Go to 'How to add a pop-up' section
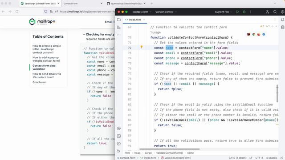 click(46, 59)
